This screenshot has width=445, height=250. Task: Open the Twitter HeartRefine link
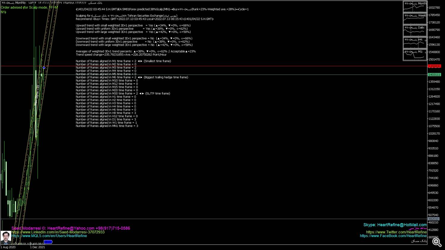pos(396,232)
